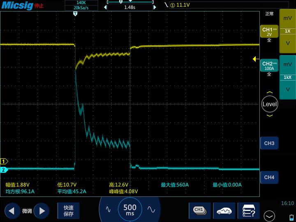The image size is (296, 222).
Task: Enable channel CH4
Action: [x=269, y=177]
